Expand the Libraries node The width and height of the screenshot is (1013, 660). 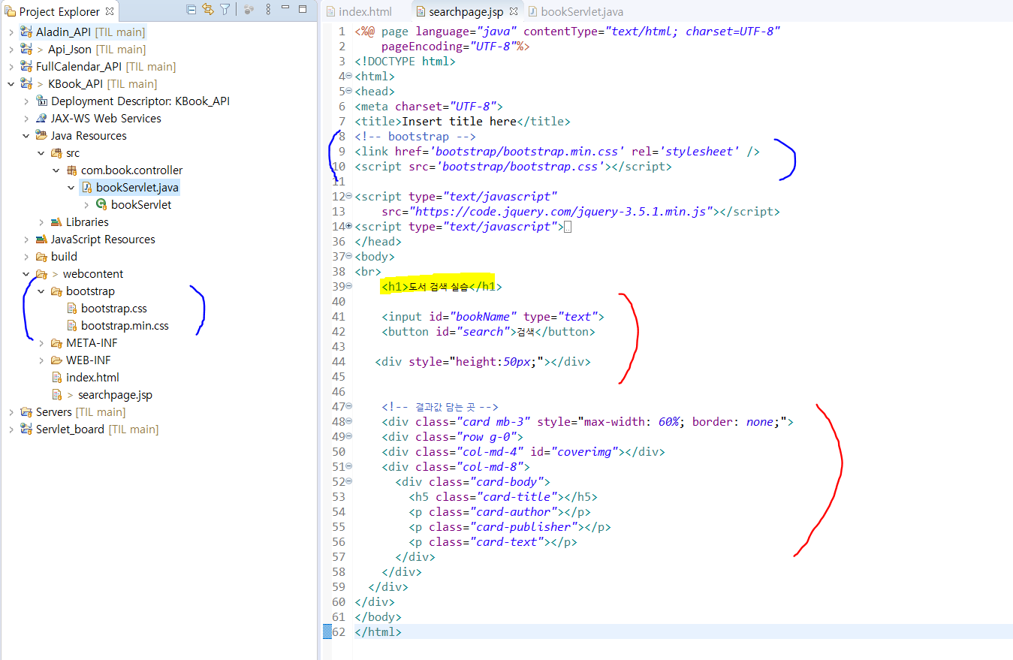pos(41,222)
